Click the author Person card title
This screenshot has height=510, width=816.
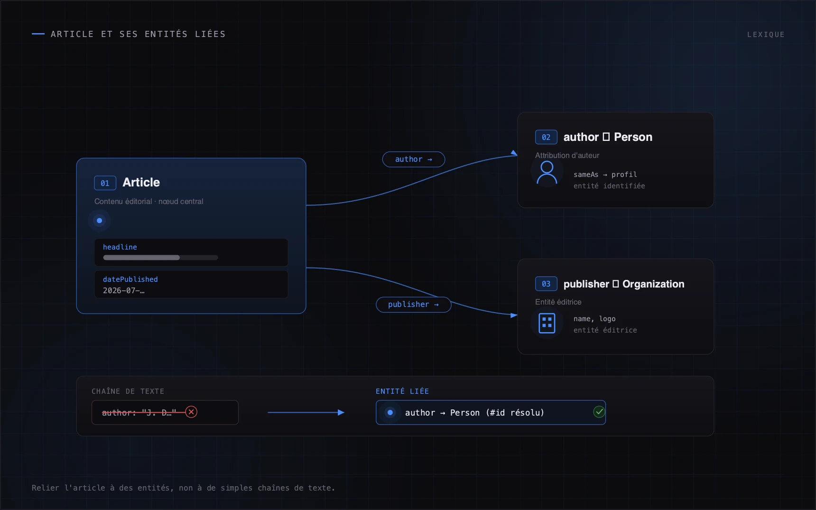coord(608,137)
